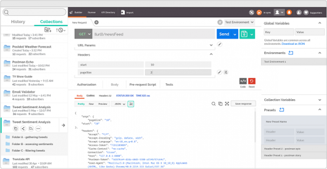Viewport: 327px width, 169px height.
Task: Open the Runner tab in top bar
Action: click(92, 12)
